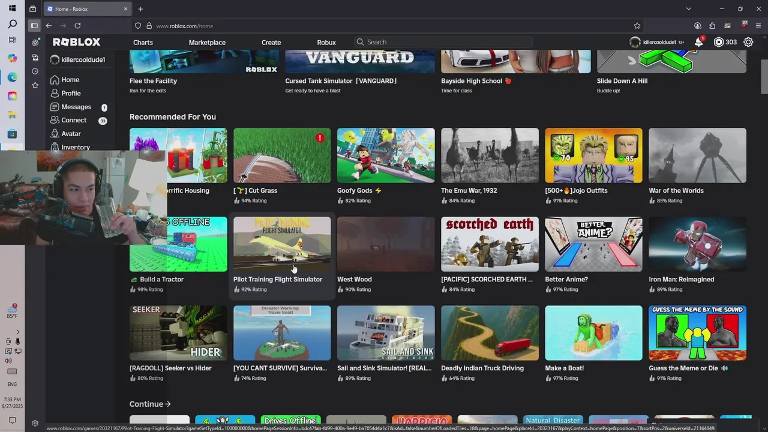768x432 pixels.
Task: Open Iron Man: Reimagined thumbnail
Action: (x=697, y=244)
